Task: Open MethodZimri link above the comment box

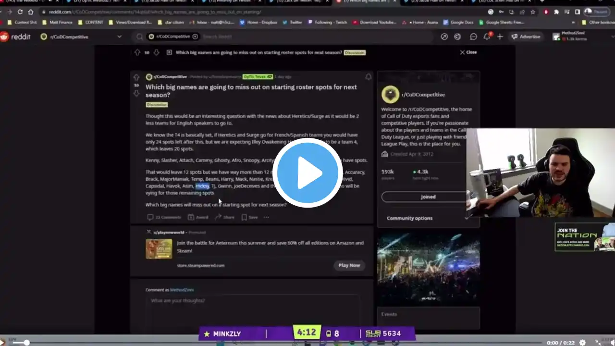Action: (182, 290)
